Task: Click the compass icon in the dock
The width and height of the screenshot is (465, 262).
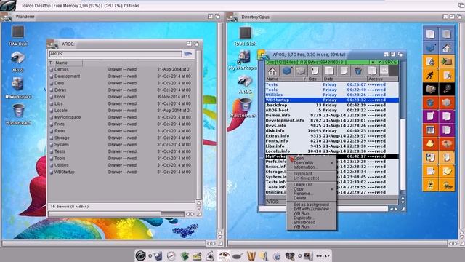Action: tap(171, 255)
